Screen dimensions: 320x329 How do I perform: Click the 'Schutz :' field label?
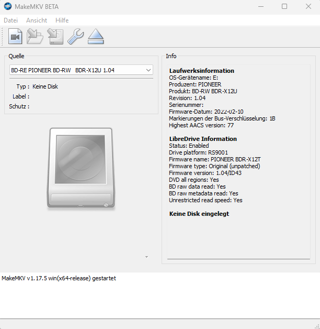(x=19, y=106)
